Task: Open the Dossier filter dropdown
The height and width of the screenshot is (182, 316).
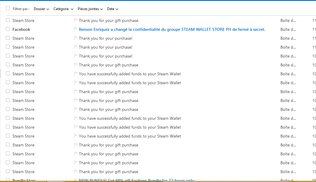Action: pos(41,9)
